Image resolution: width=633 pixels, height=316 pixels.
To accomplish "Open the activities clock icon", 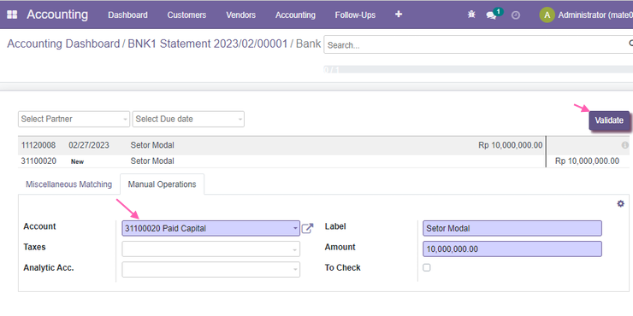I will (516, 15).
